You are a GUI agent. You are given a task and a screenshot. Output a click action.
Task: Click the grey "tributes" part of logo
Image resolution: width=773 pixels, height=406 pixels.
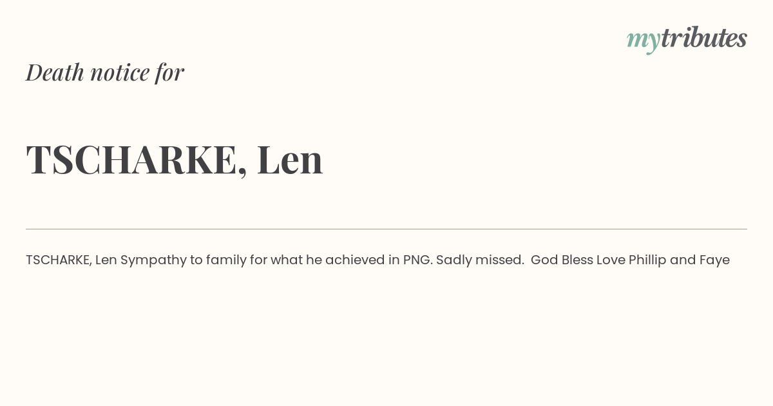[704, 37]
